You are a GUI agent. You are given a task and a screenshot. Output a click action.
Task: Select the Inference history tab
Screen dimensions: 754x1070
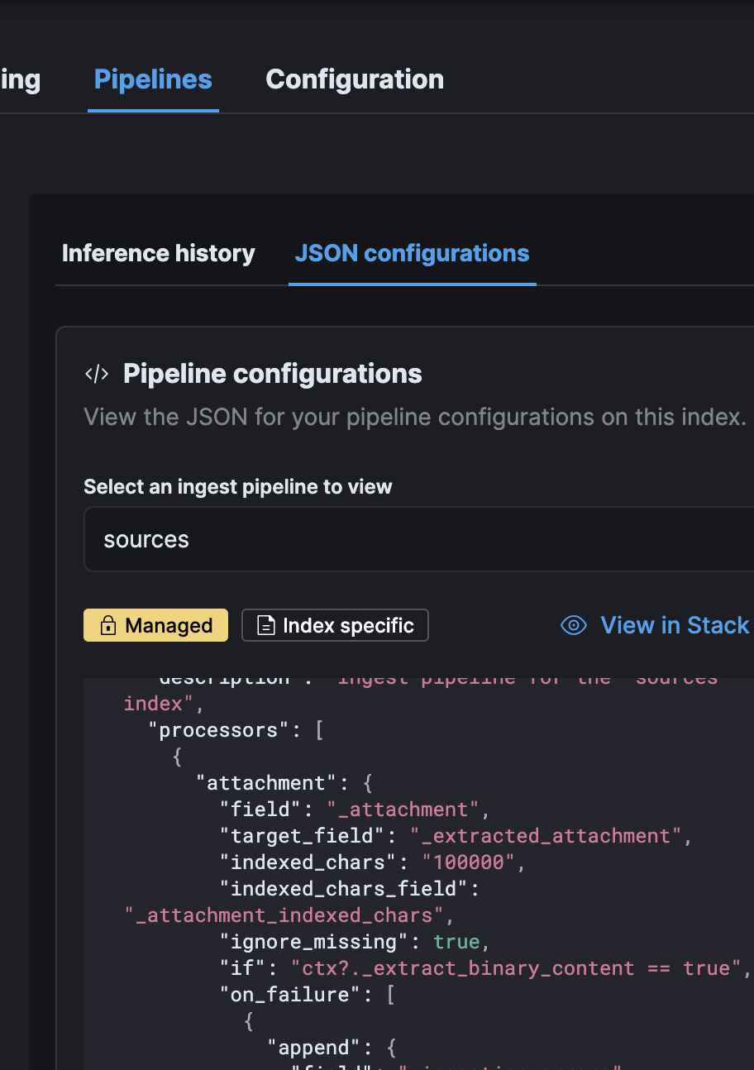pos(158,253)
